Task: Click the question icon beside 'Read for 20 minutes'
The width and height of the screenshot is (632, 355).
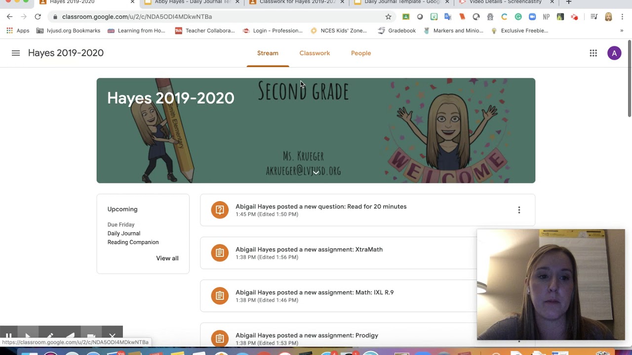Action: [x=220, y=210]
